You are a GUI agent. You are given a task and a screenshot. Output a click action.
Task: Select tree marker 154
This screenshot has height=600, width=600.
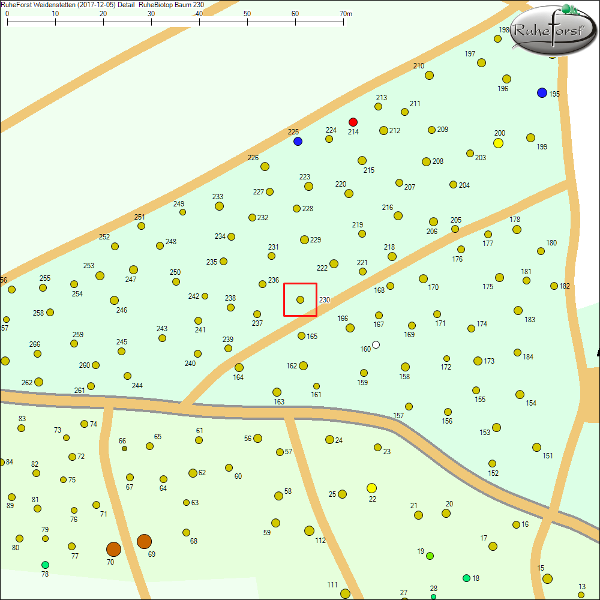(x=520, y=394)
